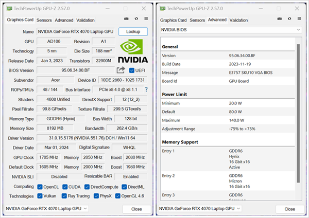Click the NVIDIA logo
Screen dimensions: 309x218
point(133,50)
